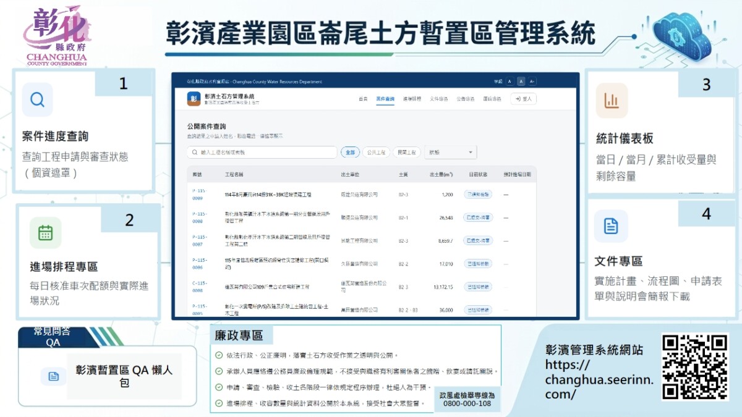Click the Changhua County Government logo
Image resolution: width=742 pixels, height=417 pixels.
(x=57, y=36)
